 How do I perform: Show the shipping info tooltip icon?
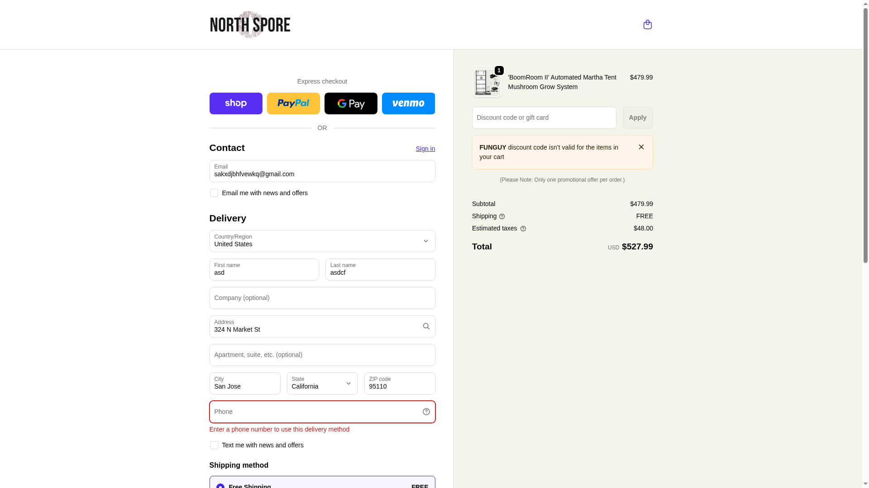click(502, 216)
